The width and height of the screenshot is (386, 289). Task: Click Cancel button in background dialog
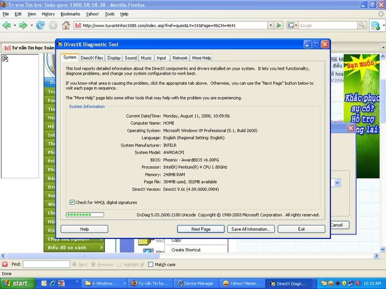340,225
